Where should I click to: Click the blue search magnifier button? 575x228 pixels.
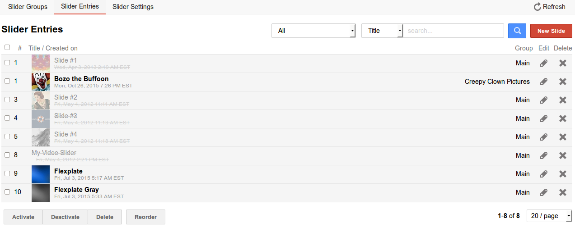pos(517,31)
